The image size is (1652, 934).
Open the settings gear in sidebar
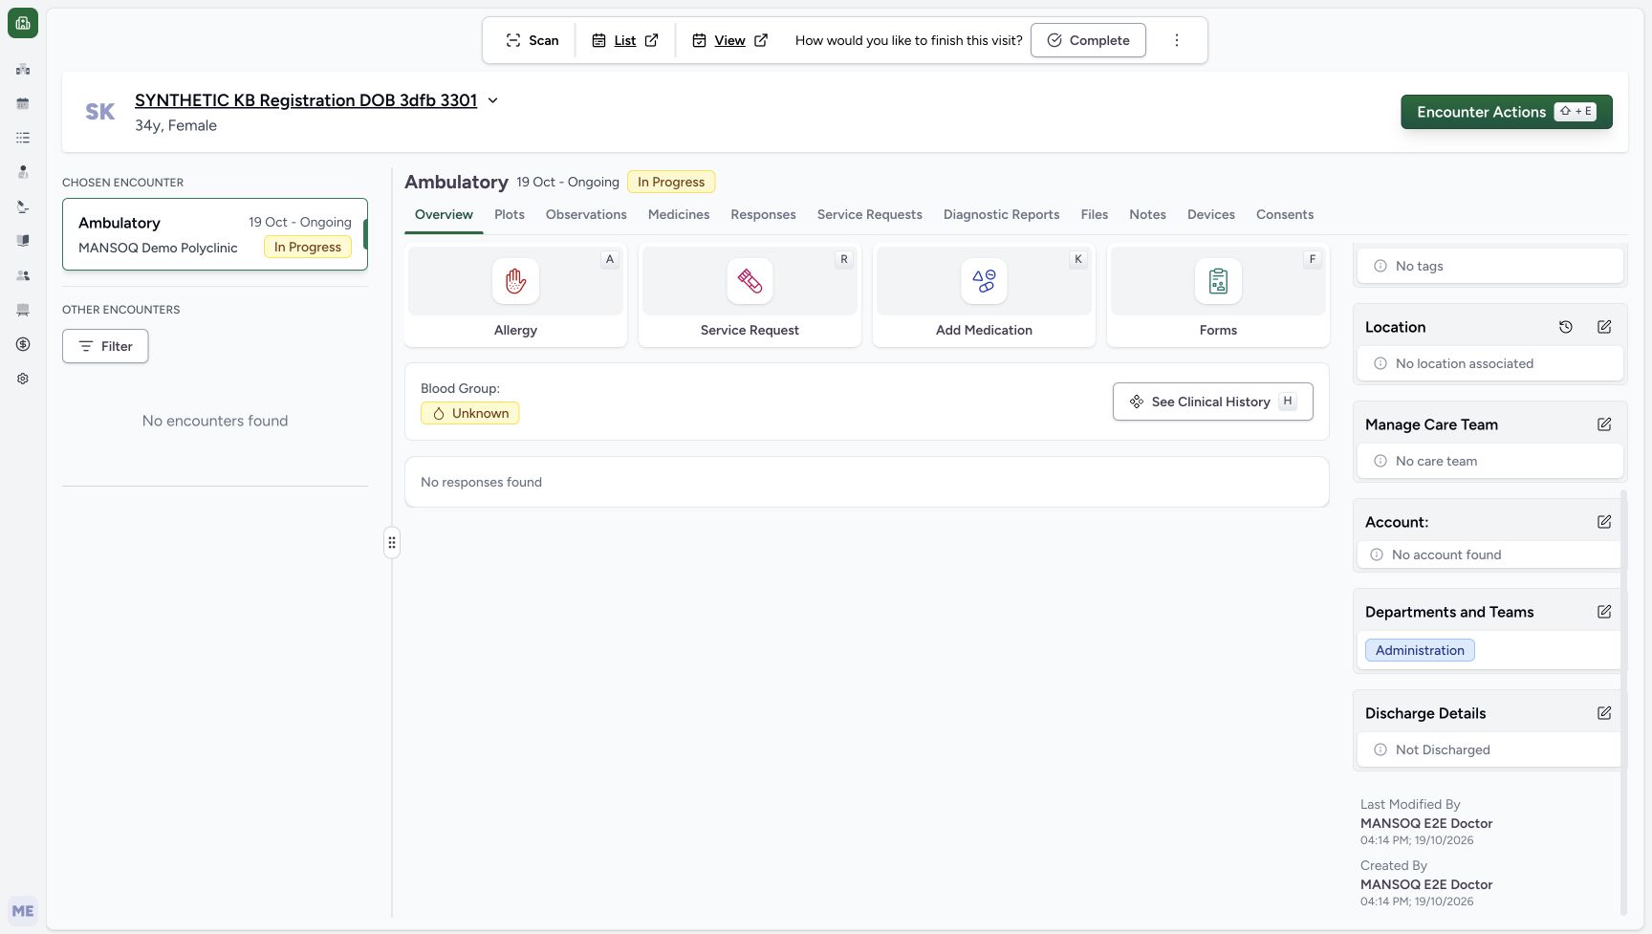click(x=23, y=379)
